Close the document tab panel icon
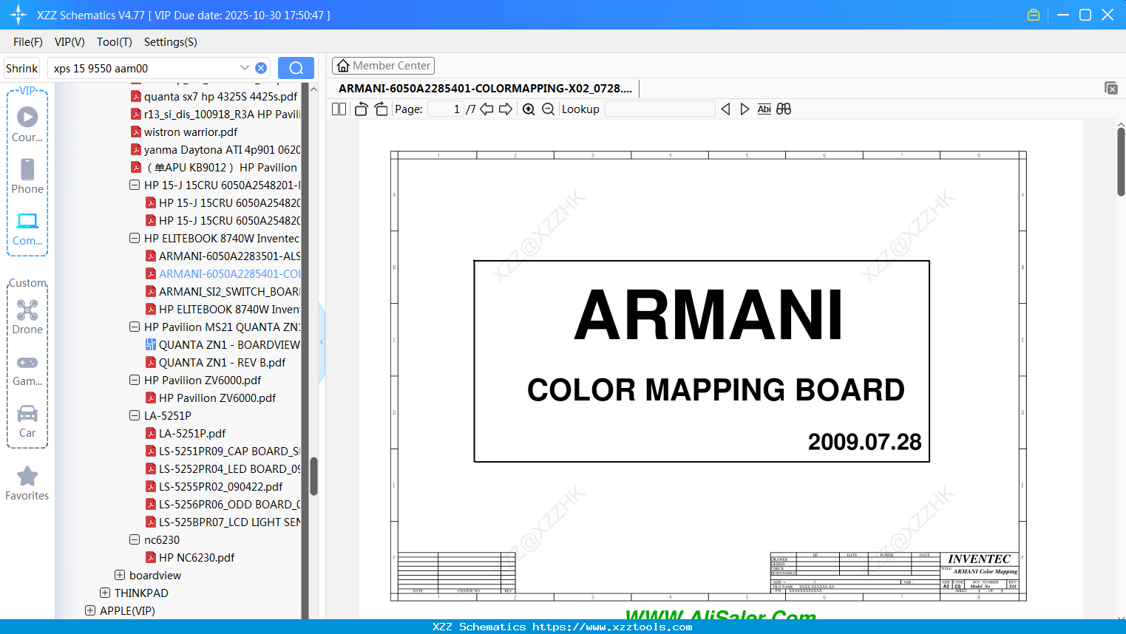This screenshot has height=634, width=1126. pyautogui.click(x=1111, y=88)
